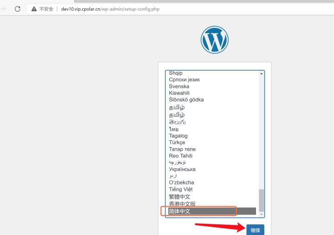Screen dimensions: 334x235
Task: Select Shqip language option
Action: [212, 73]
